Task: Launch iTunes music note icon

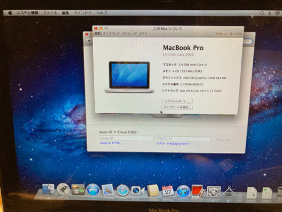Action: click(183, 191)
